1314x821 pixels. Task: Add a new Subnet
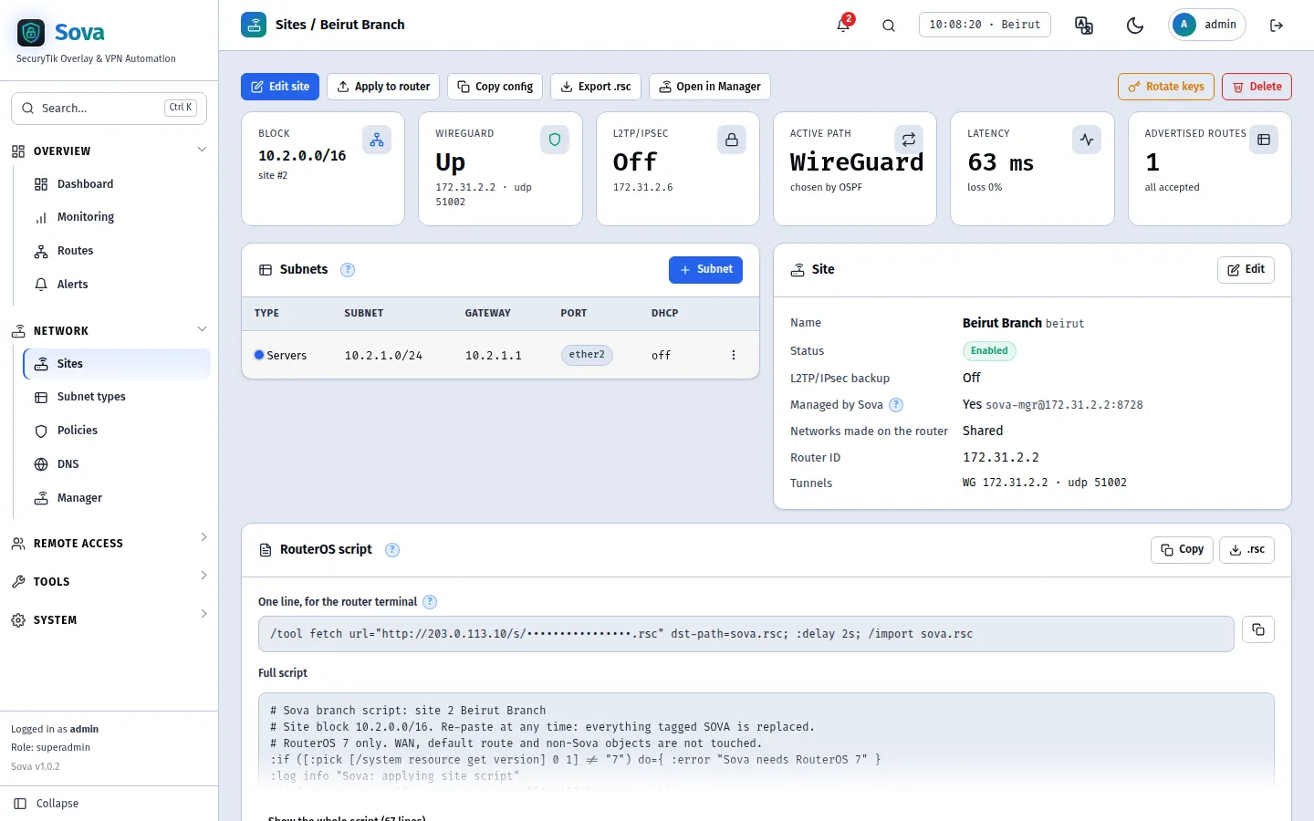coord(706,270)
